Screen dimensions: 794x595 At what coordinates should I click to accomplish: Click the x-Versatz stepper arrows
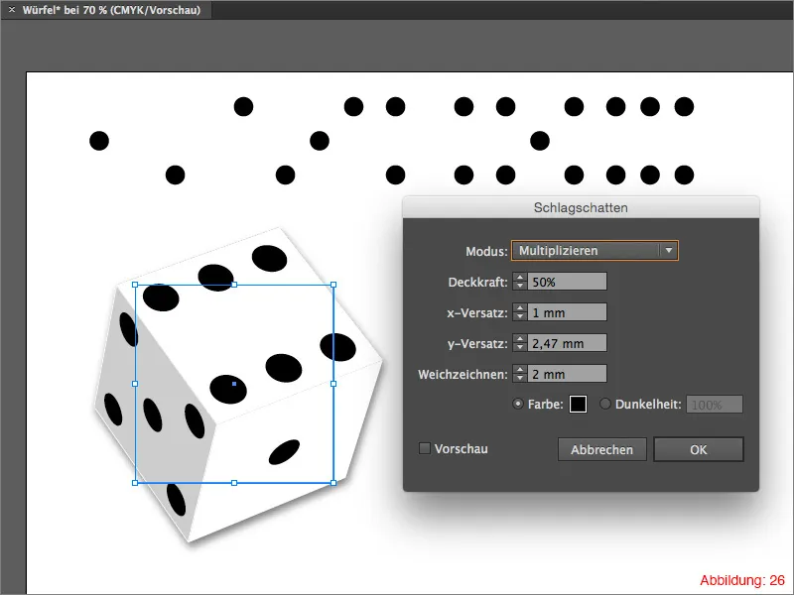coord(520,312)
